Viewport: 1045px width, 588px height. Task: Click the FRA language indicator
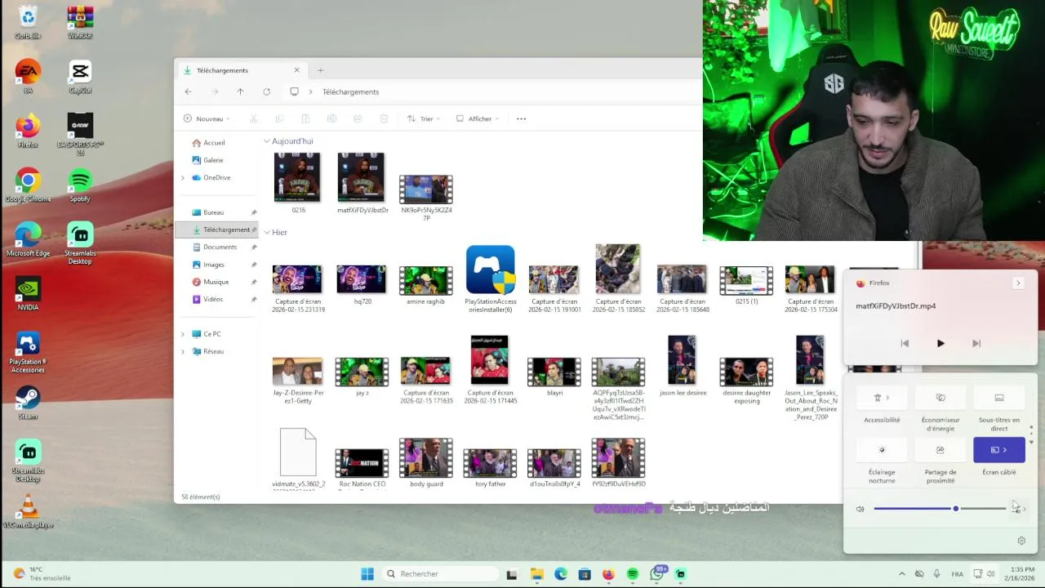pos(957,574)
